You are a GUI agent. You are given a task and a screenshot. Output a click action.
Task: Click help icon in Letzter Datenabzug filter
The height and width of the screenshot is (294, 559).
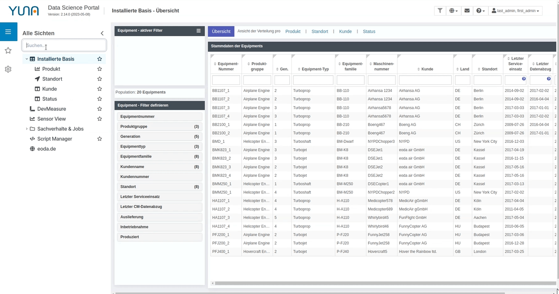click(x=549, y=79)
